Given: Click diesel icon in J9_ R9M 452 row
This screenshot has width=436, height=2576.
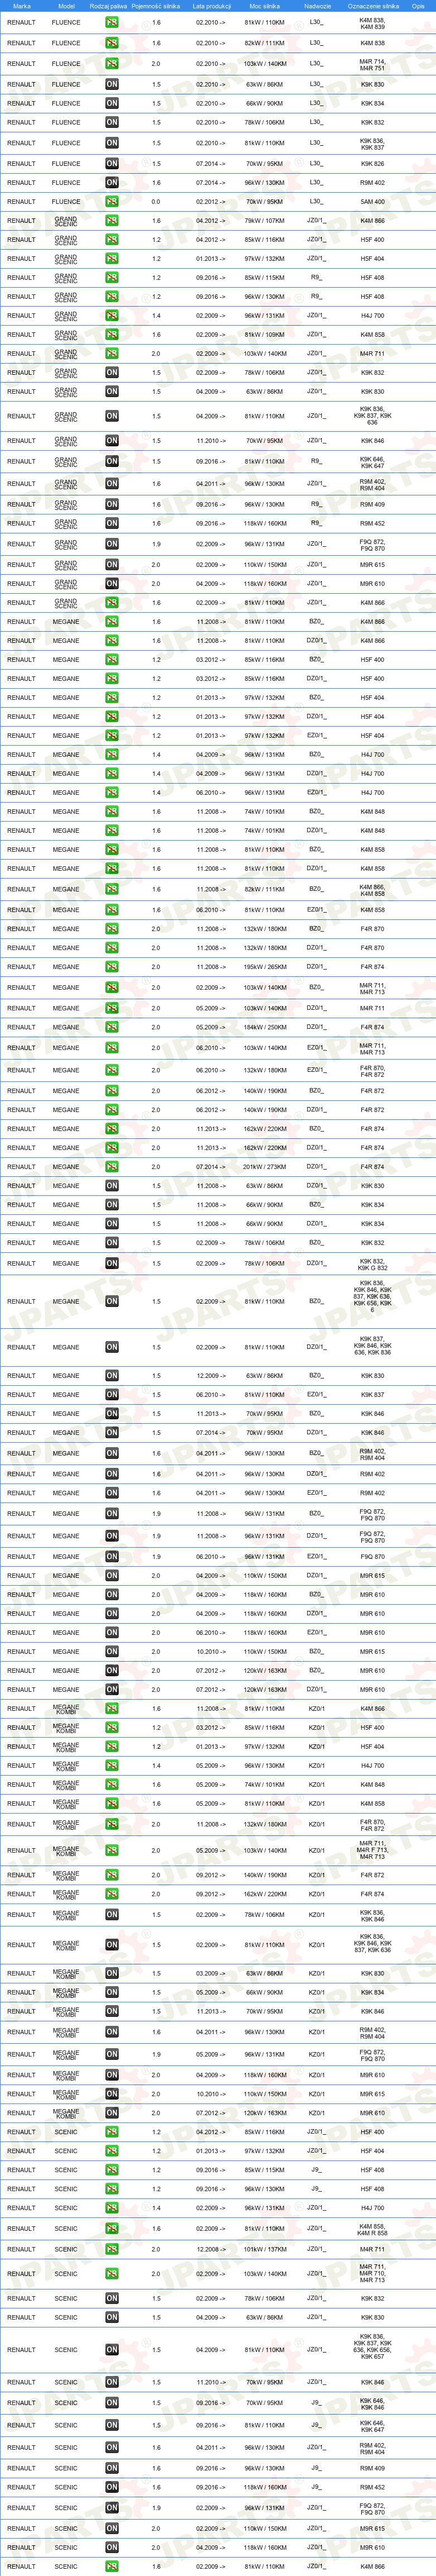Looking at the screenshot, I should click(112, 2487).
